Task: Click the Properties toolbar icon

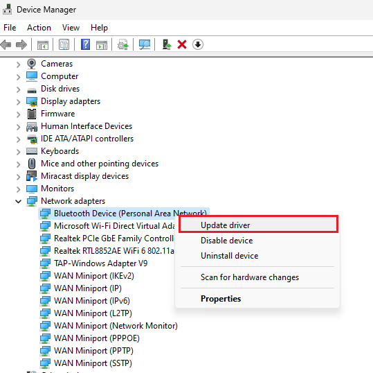Action: click(x=64, y=44)
